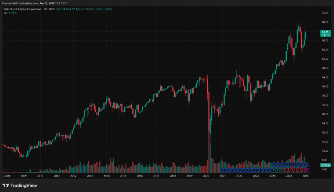Click the 40.00 price scale label
334x192 pixels.
click(x=325, y=87)
